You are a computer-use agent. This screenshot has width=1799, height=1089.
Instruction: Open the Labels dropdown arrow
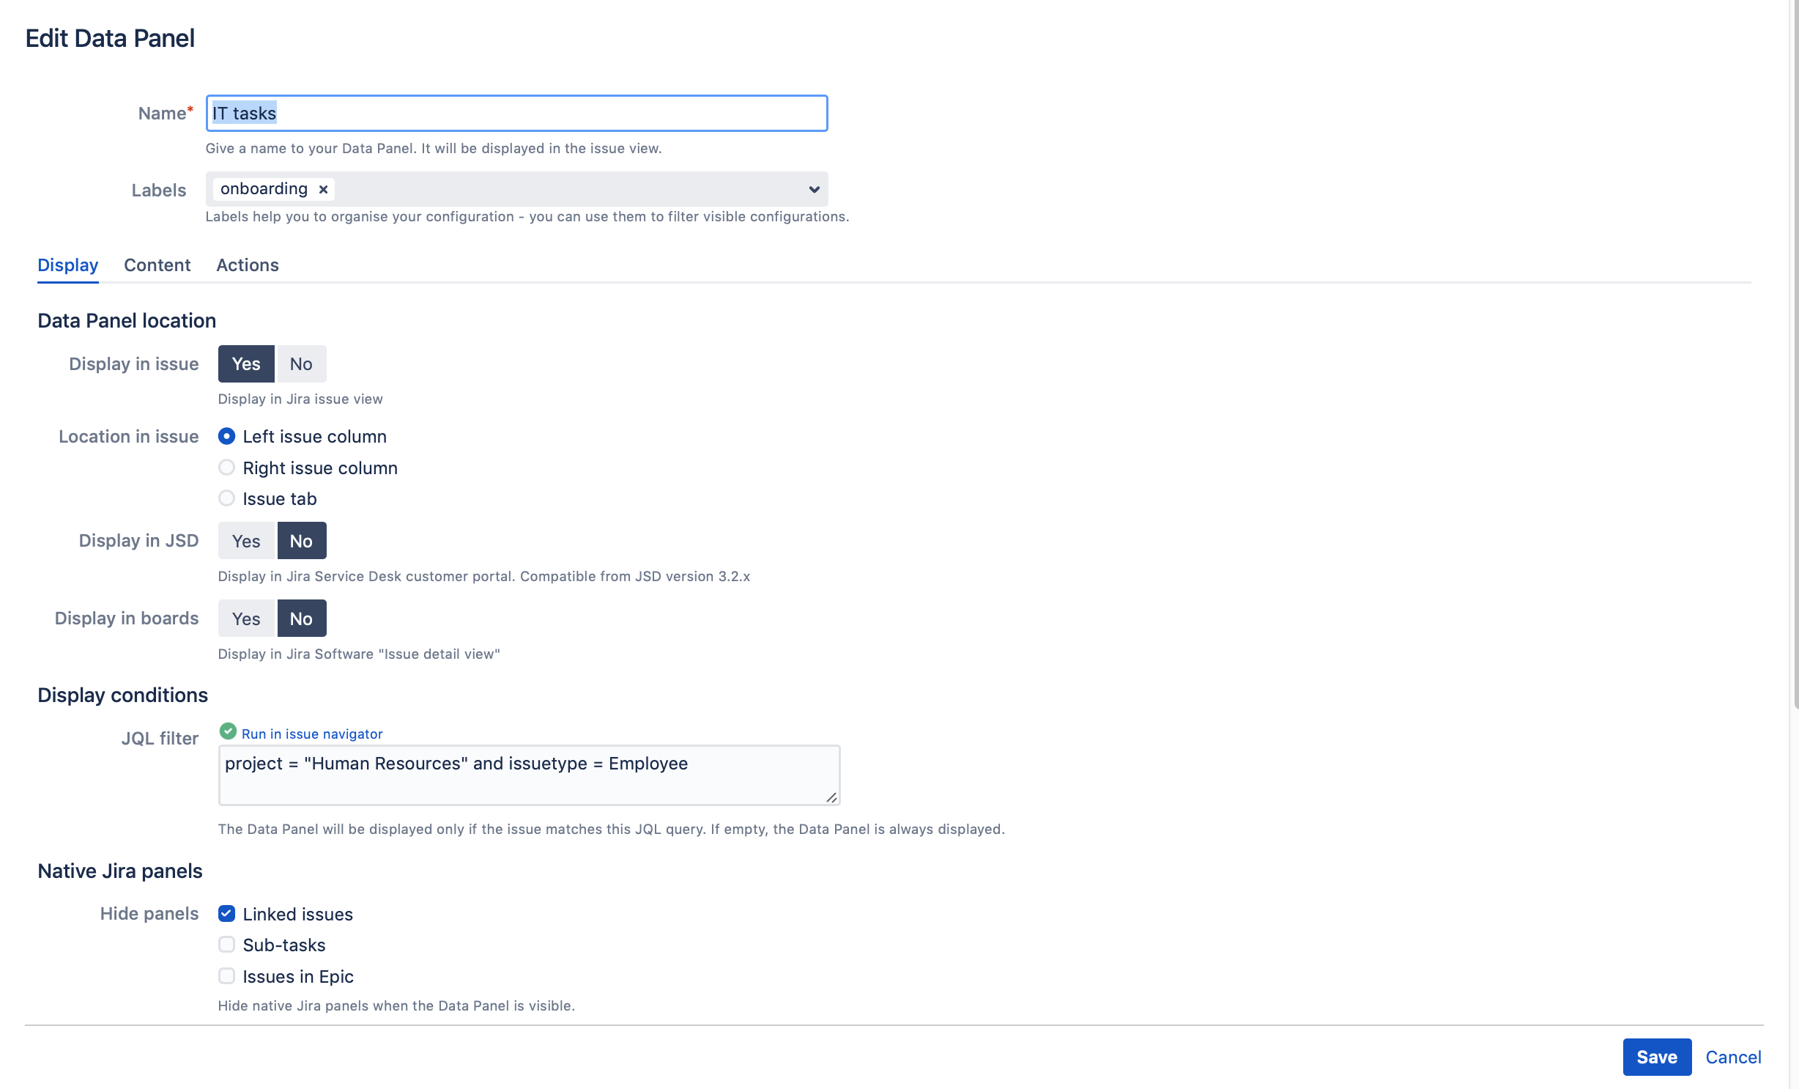pyautogui.click(x=814, y=189)
